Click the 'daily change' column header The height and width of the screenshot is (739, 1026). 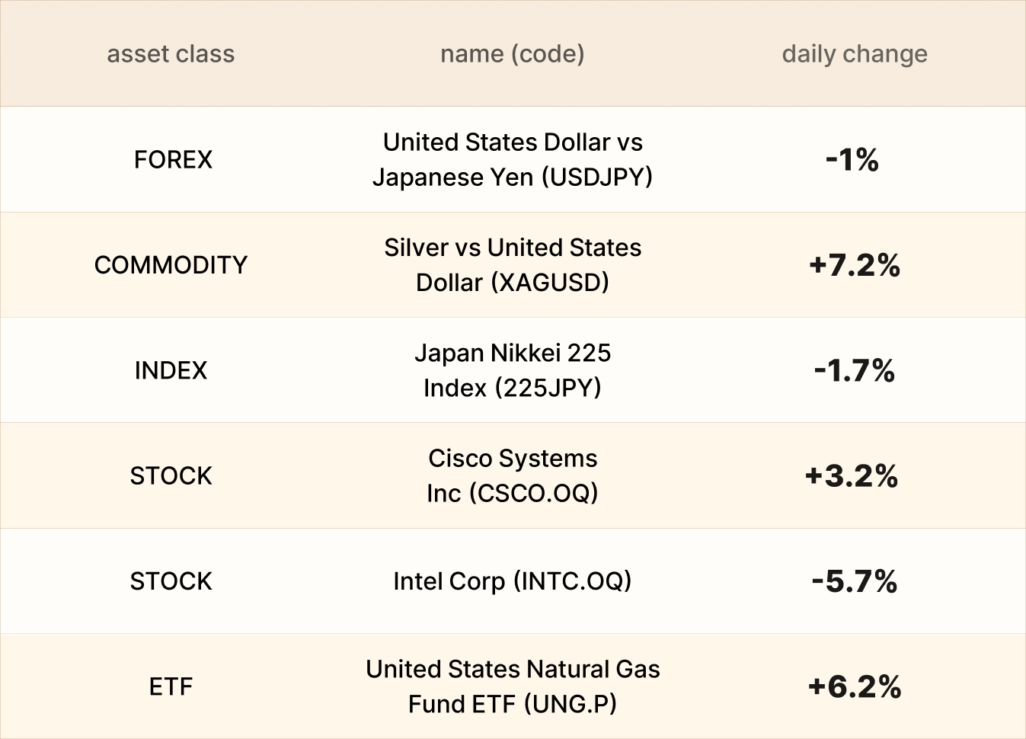pos(855,54)
